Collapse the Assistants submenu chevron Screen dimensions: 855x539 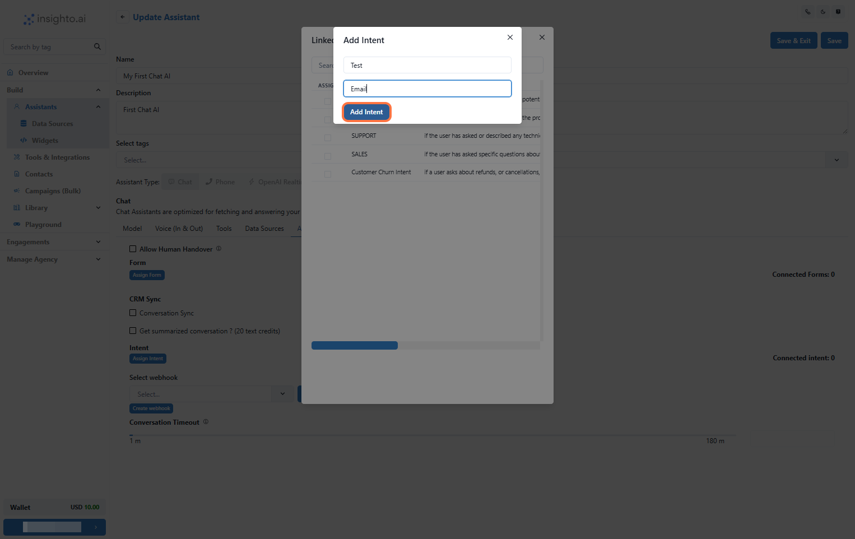pos(98,106)
